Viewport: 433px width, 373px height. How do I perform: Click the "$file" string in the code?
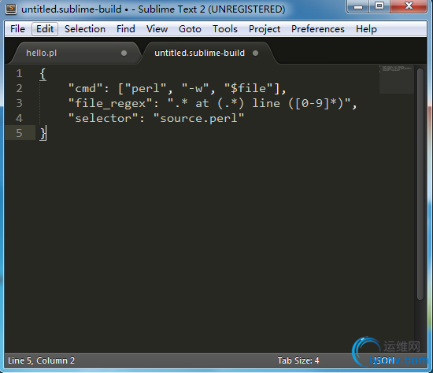pos(248,89)
